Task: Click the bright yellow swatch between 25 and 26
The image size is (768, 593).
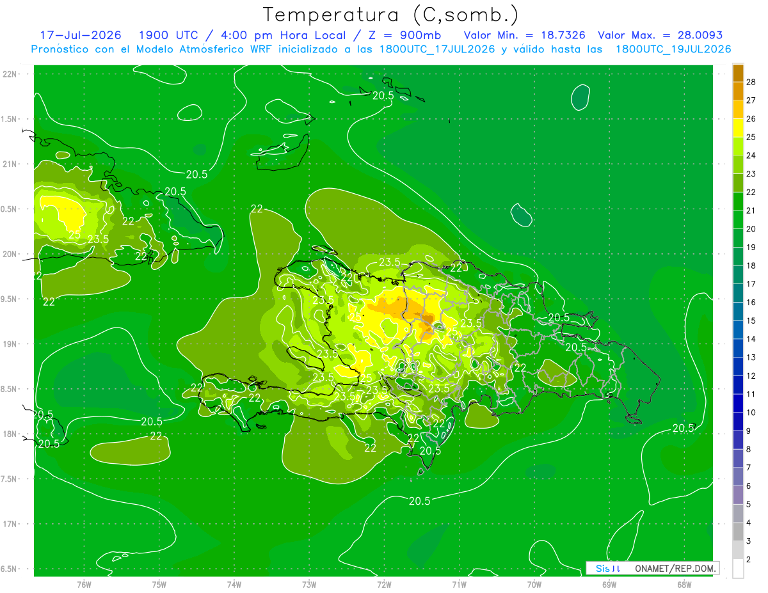Action: pyautogui.click(x=739, y=128)
